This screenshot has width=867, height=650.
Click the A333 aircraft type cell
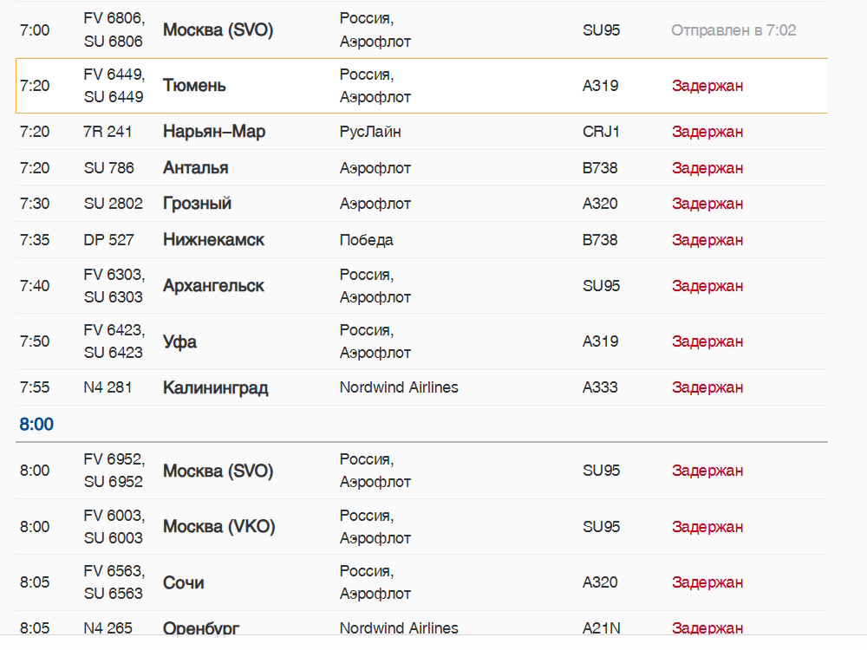coord(600,387)
